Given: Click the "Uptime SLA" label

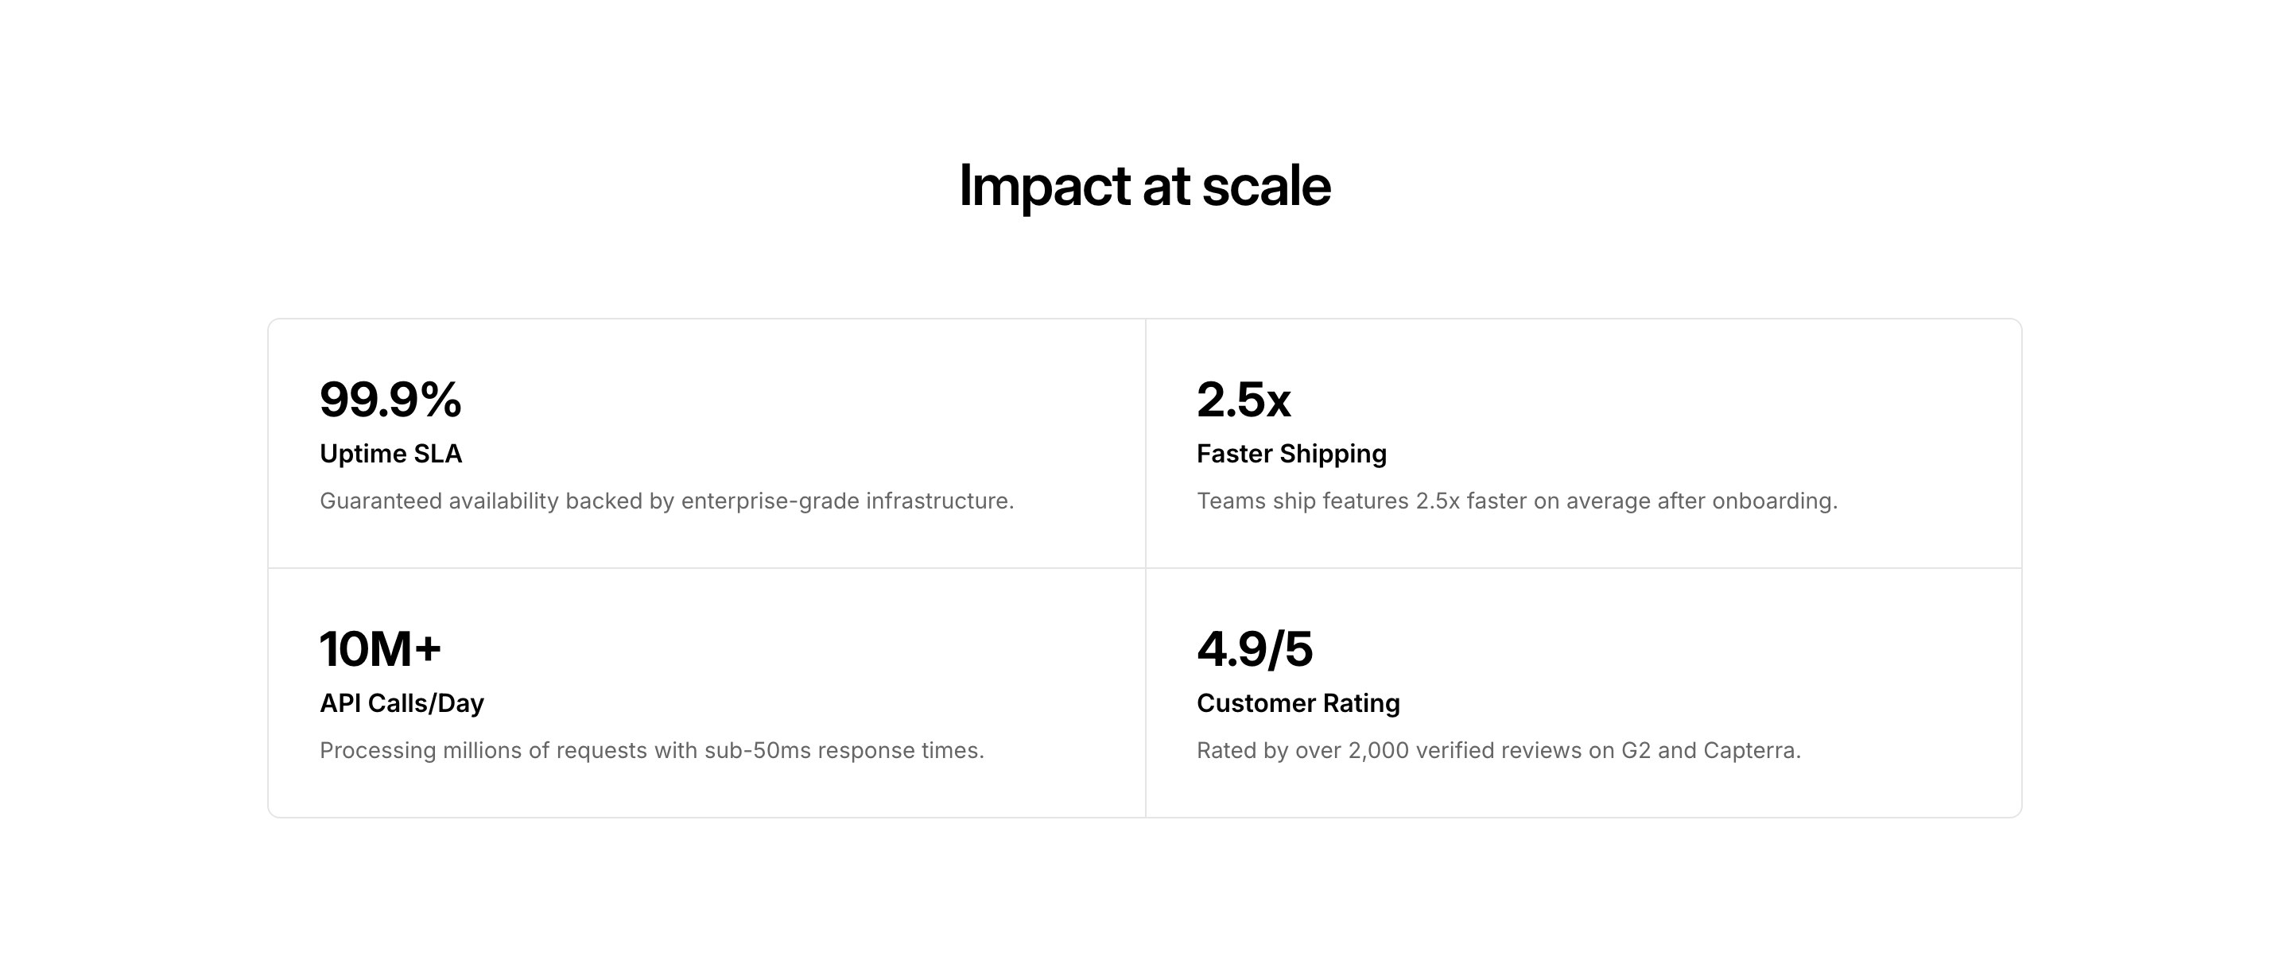Looking at the screenshot, I should click(390, 454).
